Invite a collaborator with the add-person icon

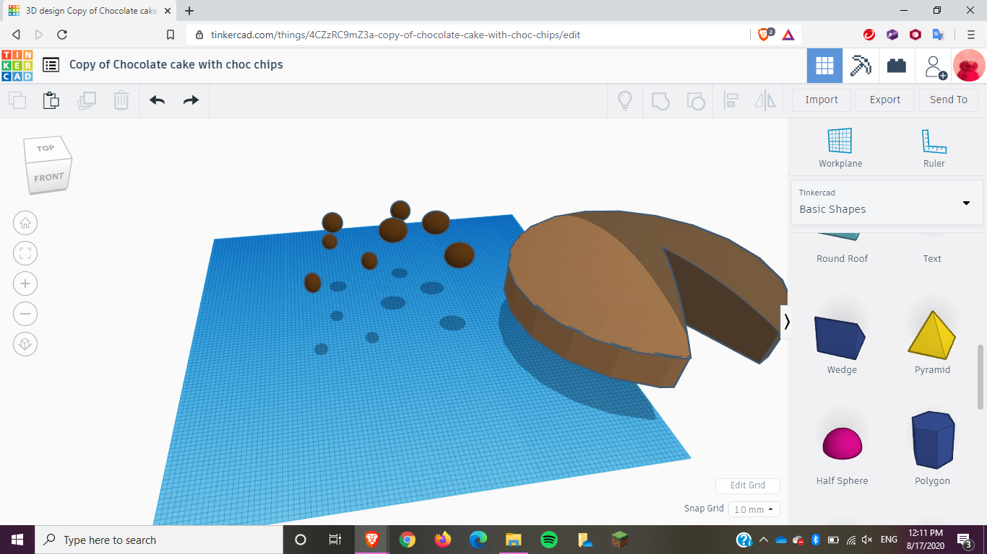point(935,66)
